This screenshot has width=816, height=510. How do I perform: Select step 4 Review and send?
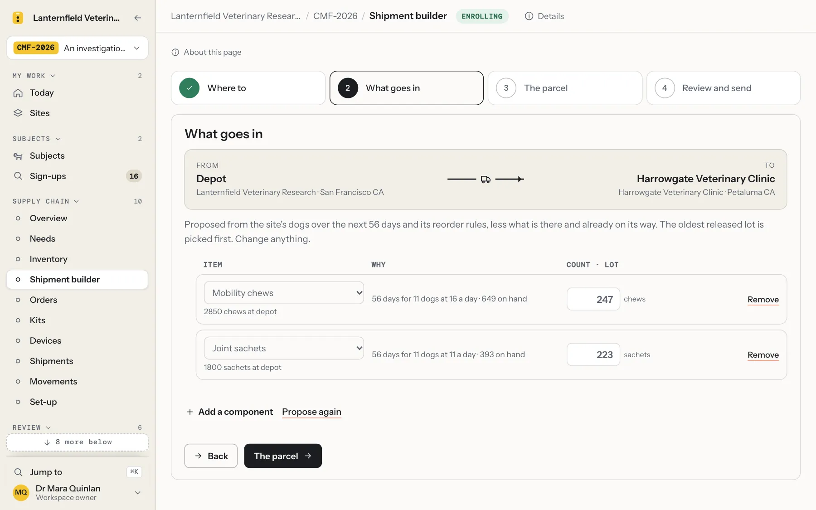(x=723, y=88)
